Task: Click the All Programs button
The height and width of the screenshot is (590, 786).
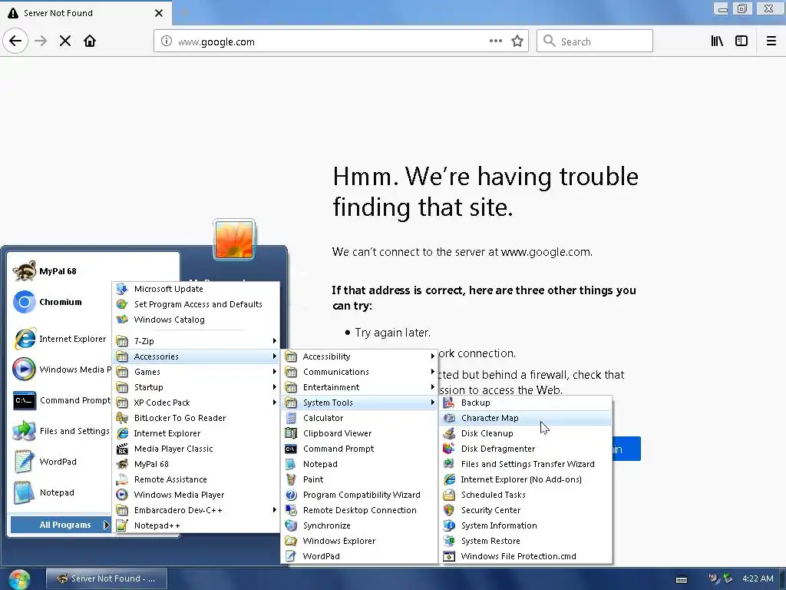Action: point(60,525)
